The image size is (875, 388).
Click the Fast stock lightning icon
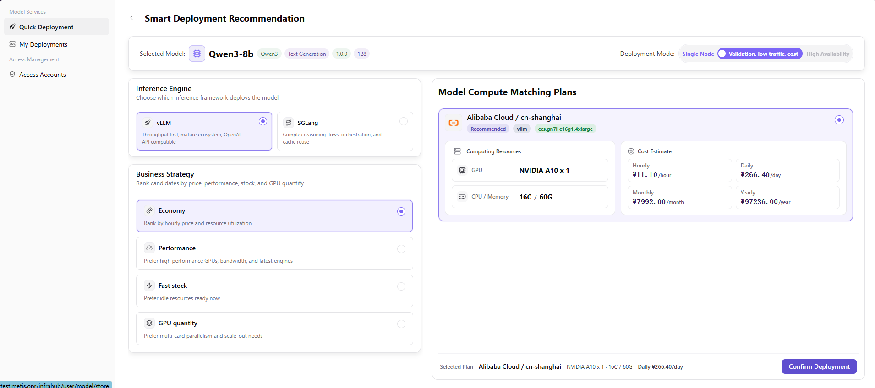pos(149,286)
